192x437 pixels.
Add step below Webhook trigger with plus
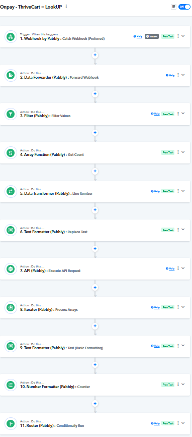(x=95, y=55)
